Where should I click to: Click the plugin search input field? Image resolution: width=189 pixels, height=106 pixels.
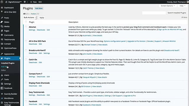coord(154,13)
